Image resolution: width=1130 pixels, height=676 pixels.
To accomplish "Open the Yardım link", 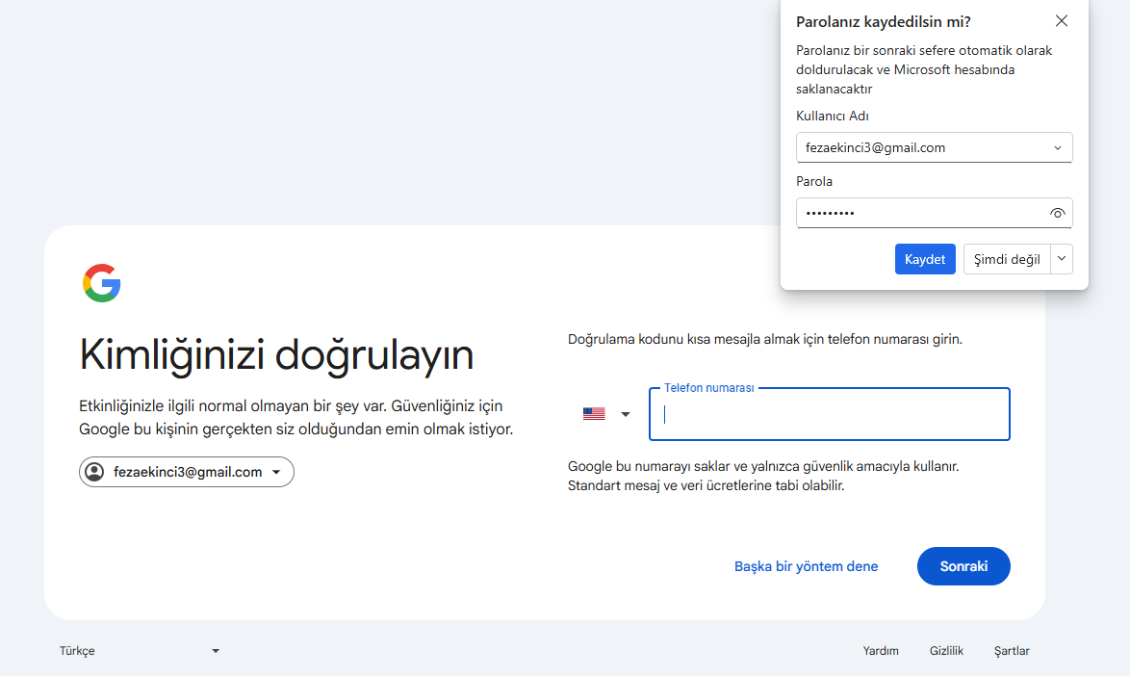I will tap(881, 651).
